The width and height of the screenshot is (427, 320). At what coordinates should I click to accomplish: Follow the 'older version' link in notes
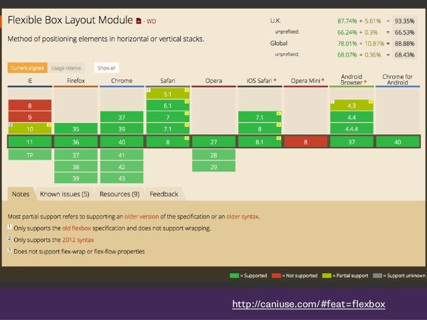[142, 216]
